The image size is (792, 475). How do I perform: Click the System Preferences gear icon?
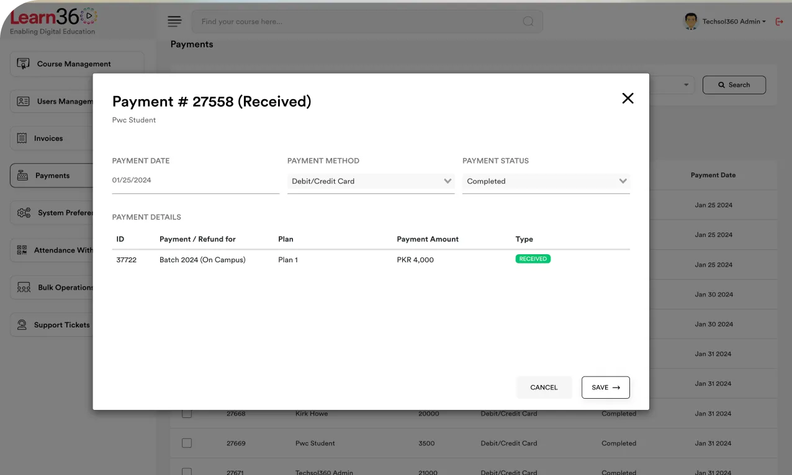tap(24, 213)
